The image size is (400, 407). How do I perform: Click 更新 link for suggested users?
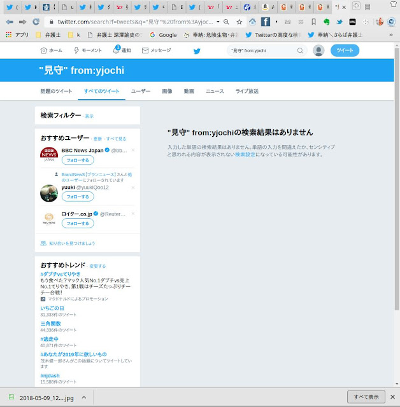coord(97,139)
